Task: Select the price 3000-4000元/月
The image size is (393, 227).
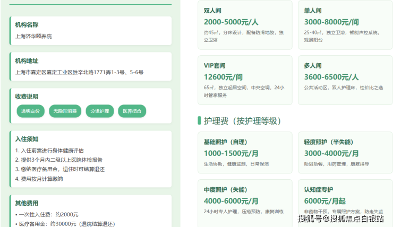Action: click(331, 153)
